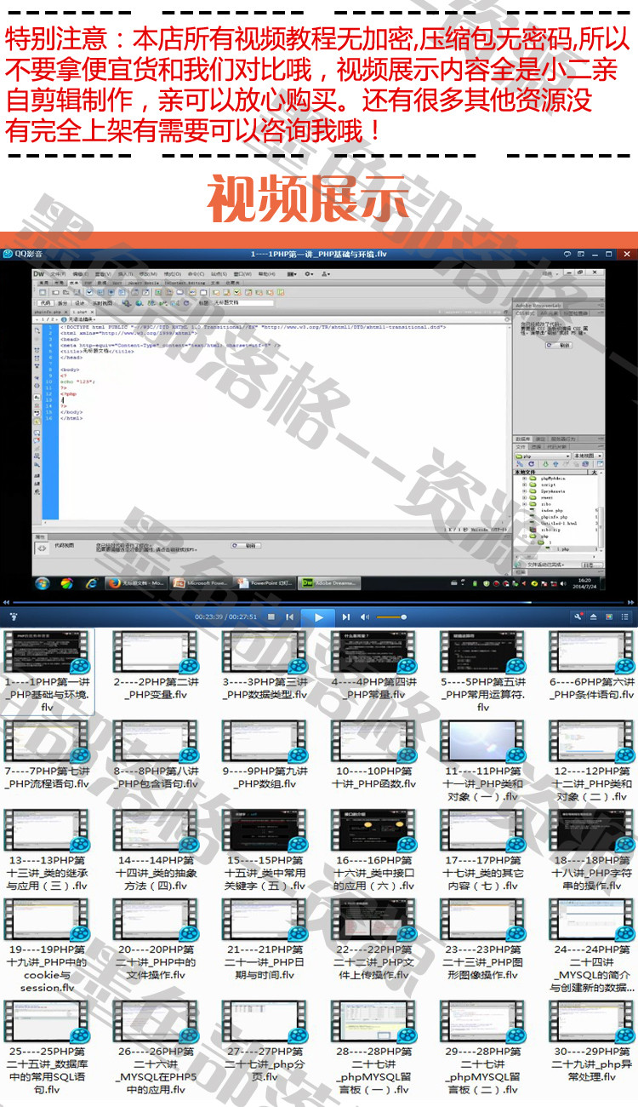This screenshot has height=1107, width=638.
Task: Open the workspace layout dropdown in Dreamweaver
Action: pos(292,274)
